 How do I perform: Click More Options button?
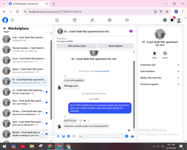(116, 46)
